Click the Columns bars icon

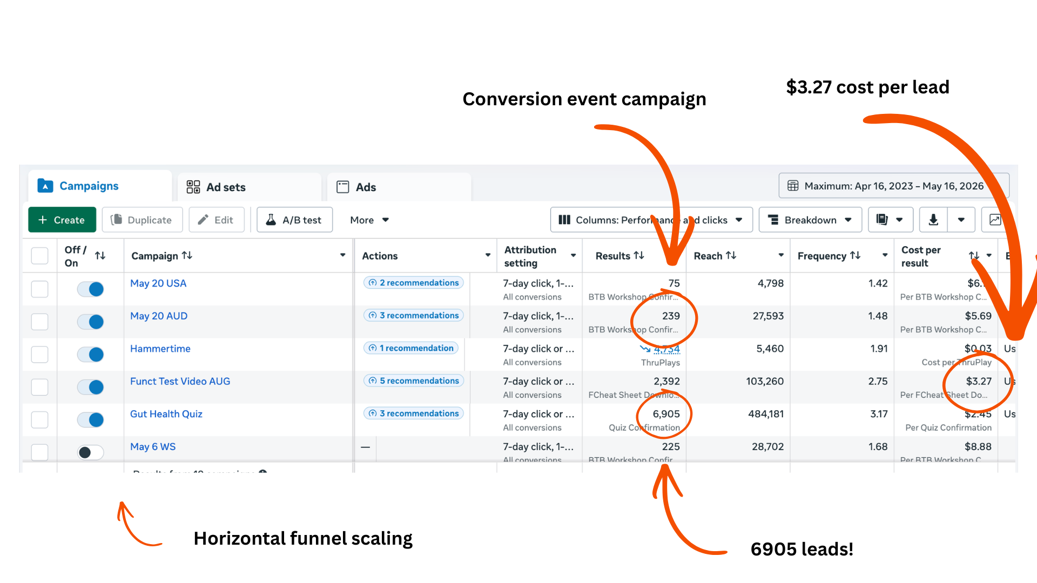coord(564,220)
